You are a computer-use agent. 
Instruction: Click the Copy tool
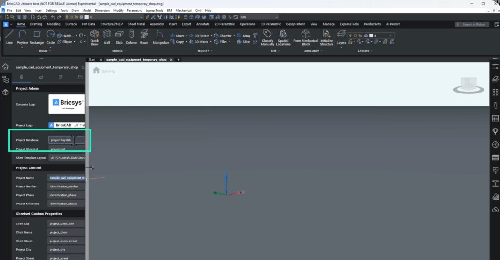coord(177,42)
